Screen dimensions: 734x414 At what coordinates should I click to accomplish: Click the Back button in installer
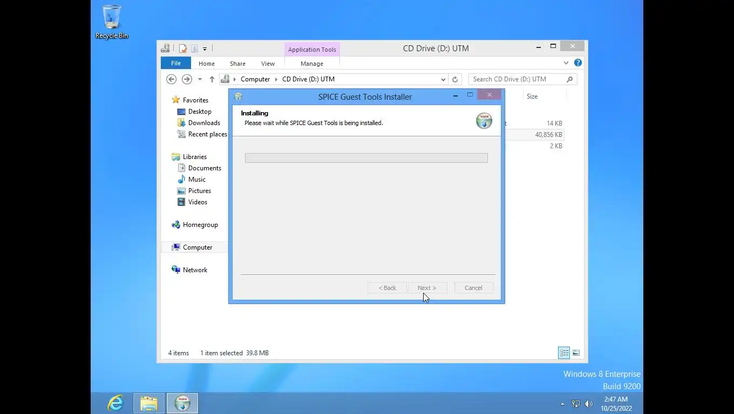click(x=387, y=288)
